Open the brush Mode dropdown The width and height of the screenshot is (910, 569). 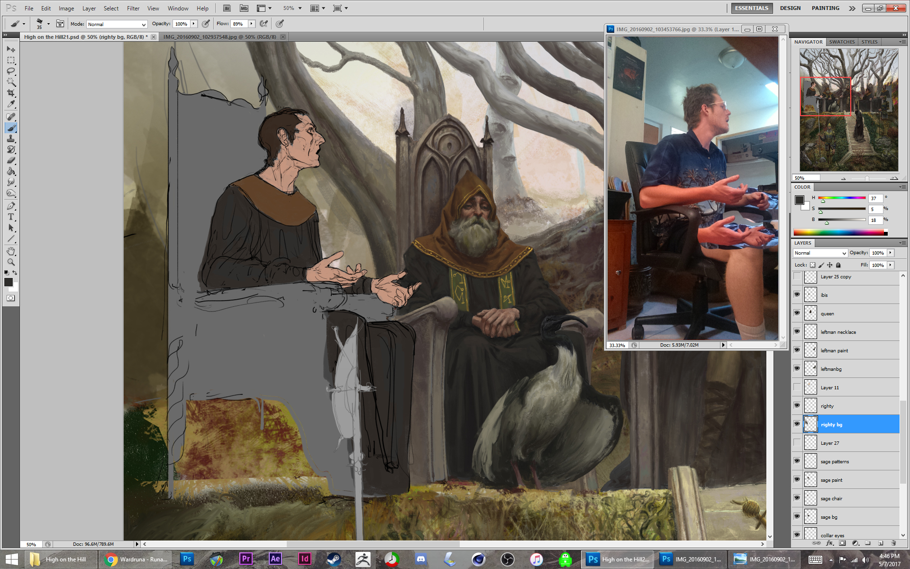[117, 24]
